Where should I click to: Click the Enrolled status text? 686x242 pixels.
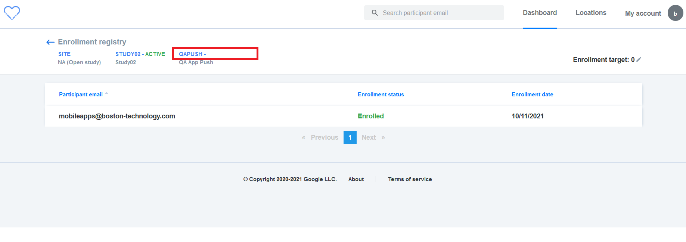(x=371, y=116)
